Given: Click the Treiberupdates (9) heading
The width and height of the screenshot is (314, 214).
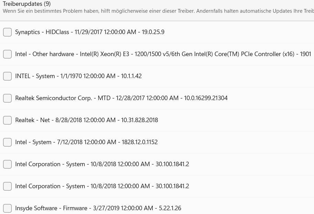Looking at the screenshot, I should click(27, 4).
